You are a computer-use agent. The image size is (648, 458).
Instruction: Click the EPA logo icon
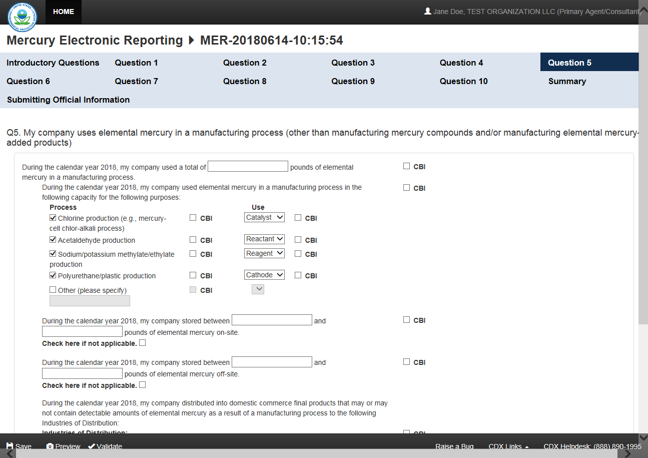pyautogui.click(x=22, y=17)
